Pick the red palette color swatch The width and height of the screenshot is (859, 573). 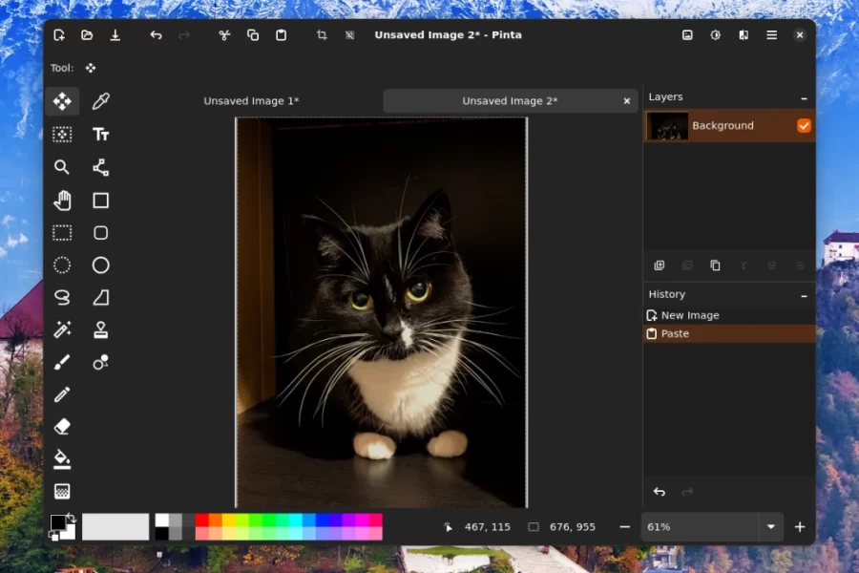click(202, 520)
